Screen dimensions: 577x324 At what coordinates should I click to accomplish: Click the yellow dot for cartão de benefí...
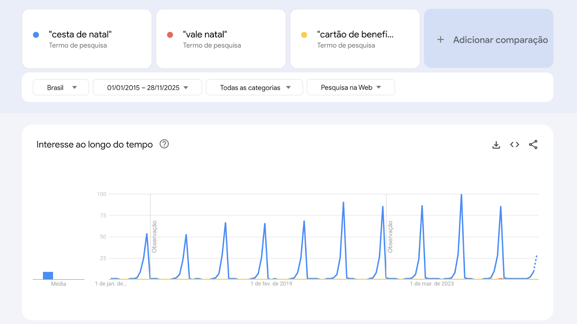pos(304,35)
